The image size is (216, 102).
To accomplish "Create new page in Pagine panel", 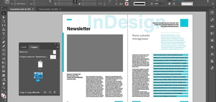I will 50,92.
